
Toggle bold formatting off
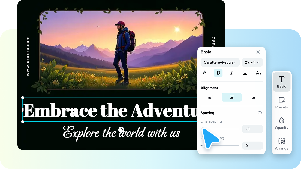218,73
